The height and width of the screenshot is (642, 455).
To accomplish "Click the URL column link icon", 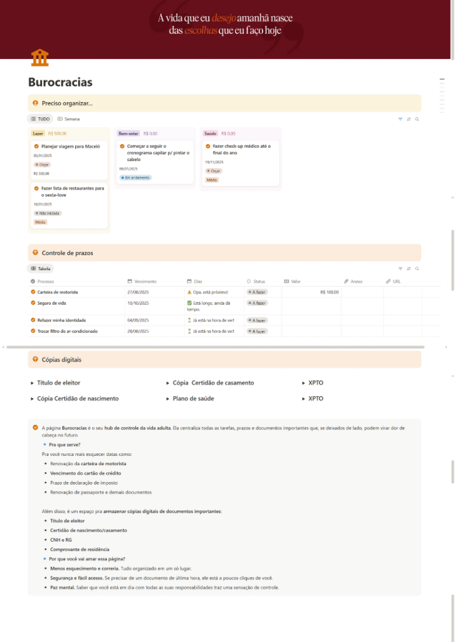I will (x=388, y=282).
